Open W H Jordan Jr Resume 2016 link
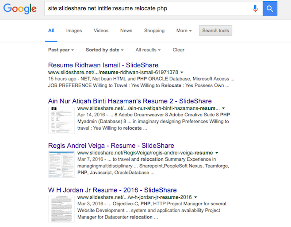Screen dimensions: 291x227 pos(112,190)
